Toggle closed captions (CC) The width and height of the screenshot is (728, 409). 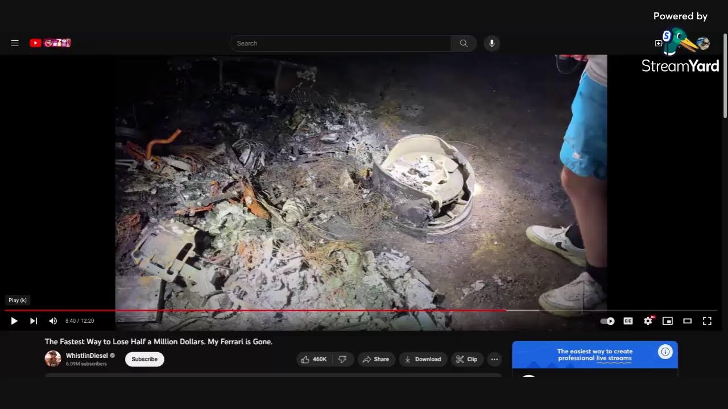(628, 321)
